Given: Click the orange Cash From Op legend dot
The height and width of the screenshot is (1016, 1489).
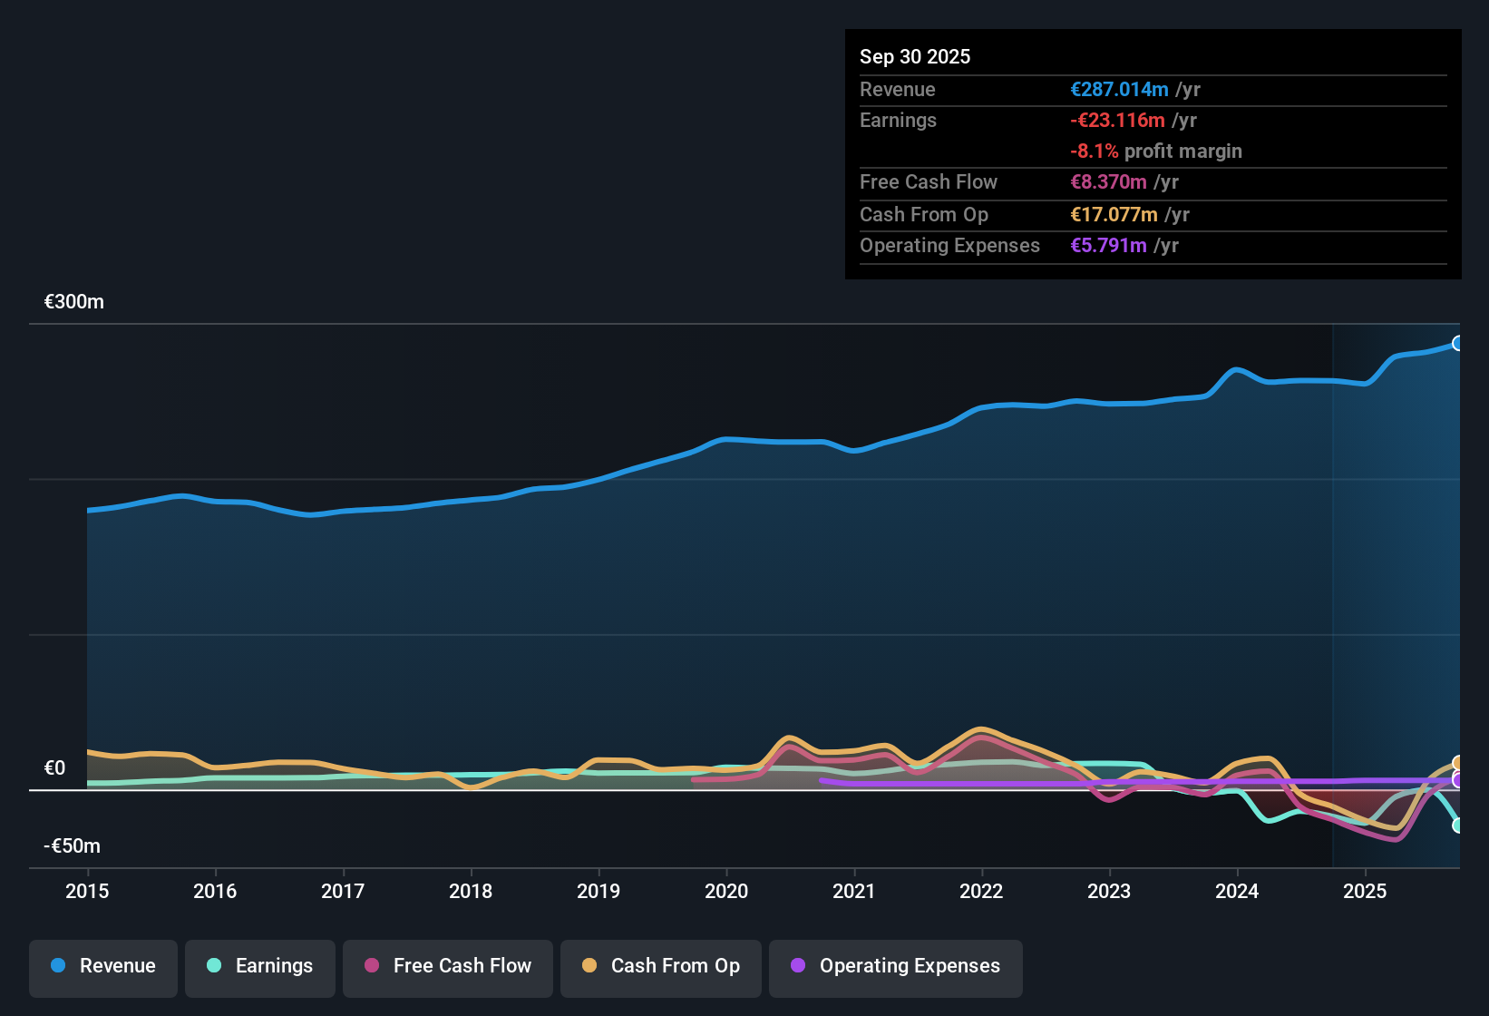Looking at the screenshot, I should tap(589, 966).
